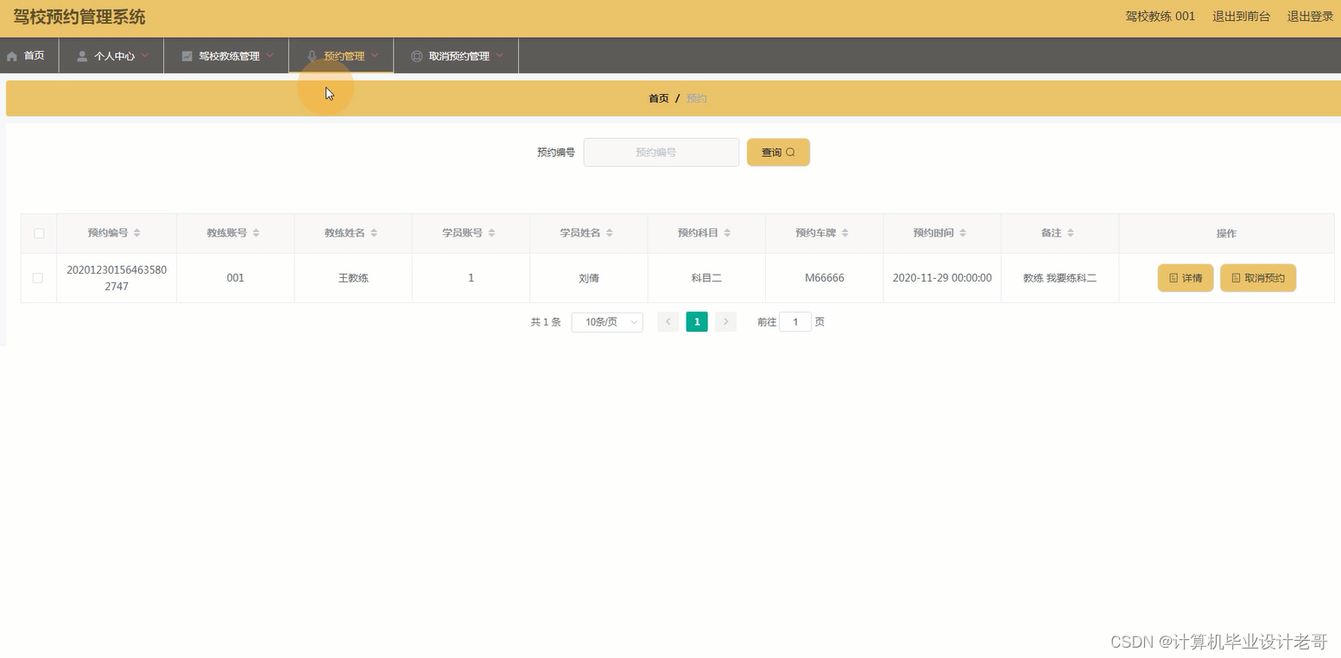Open the 取消预约管理 menu
Screen dimensions: 1341x658
456,55
